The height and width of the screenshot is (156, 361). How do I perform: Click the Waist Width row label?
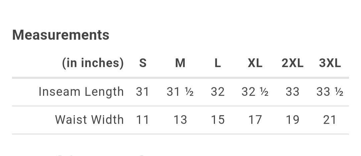pyautogui.click(x=89, y=120)
